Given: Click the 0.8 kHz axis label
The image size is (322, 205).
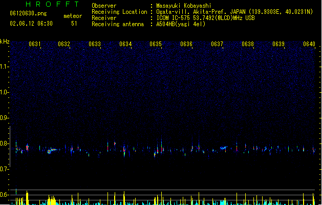Looking at the screenshot, I should click(4, 143).
